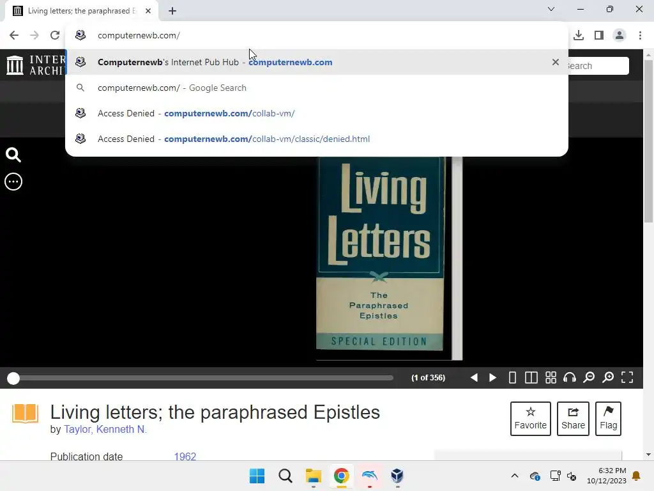Open the book reader search magnifier icon
Viewport: 654px width, 491px height.
13,155
